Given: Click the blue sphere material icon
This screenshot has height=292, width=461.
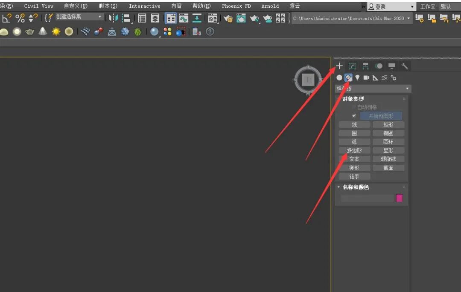Looking at the screenshot, I should (x=154, y=31).
